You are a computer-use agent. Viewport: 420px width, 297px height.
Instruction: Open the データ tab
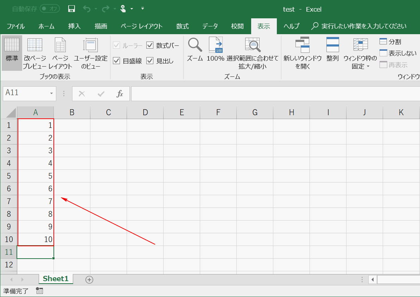(x=210, y=26)
